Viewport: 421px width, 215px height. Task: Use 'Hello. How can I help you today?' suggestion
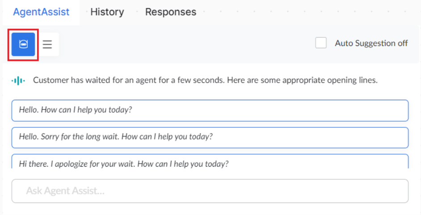tap(210, 110)
